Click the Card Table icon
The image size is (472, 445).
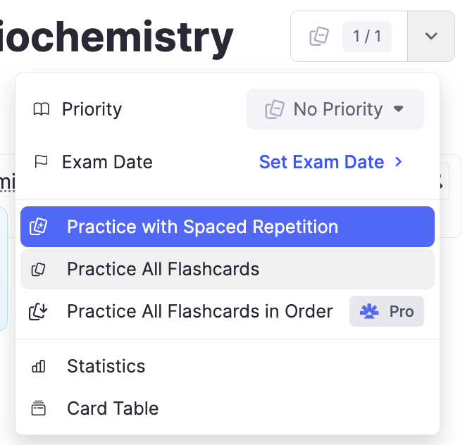(x=39, y=408)
